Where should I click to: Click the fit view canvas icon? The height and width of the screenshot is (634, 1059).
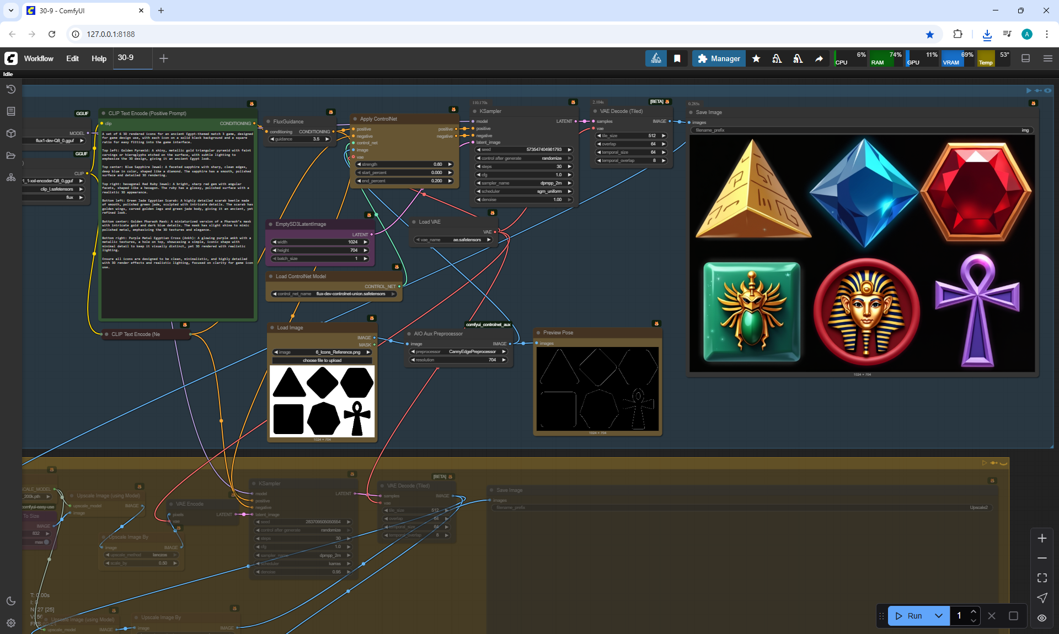1042,578
